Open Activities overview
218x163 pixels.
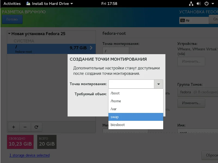(12, 4)
